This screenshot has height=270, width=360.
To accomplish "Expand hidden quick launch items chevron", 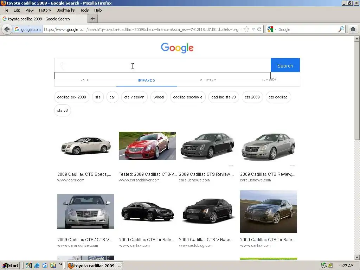I will click(60, 264).
